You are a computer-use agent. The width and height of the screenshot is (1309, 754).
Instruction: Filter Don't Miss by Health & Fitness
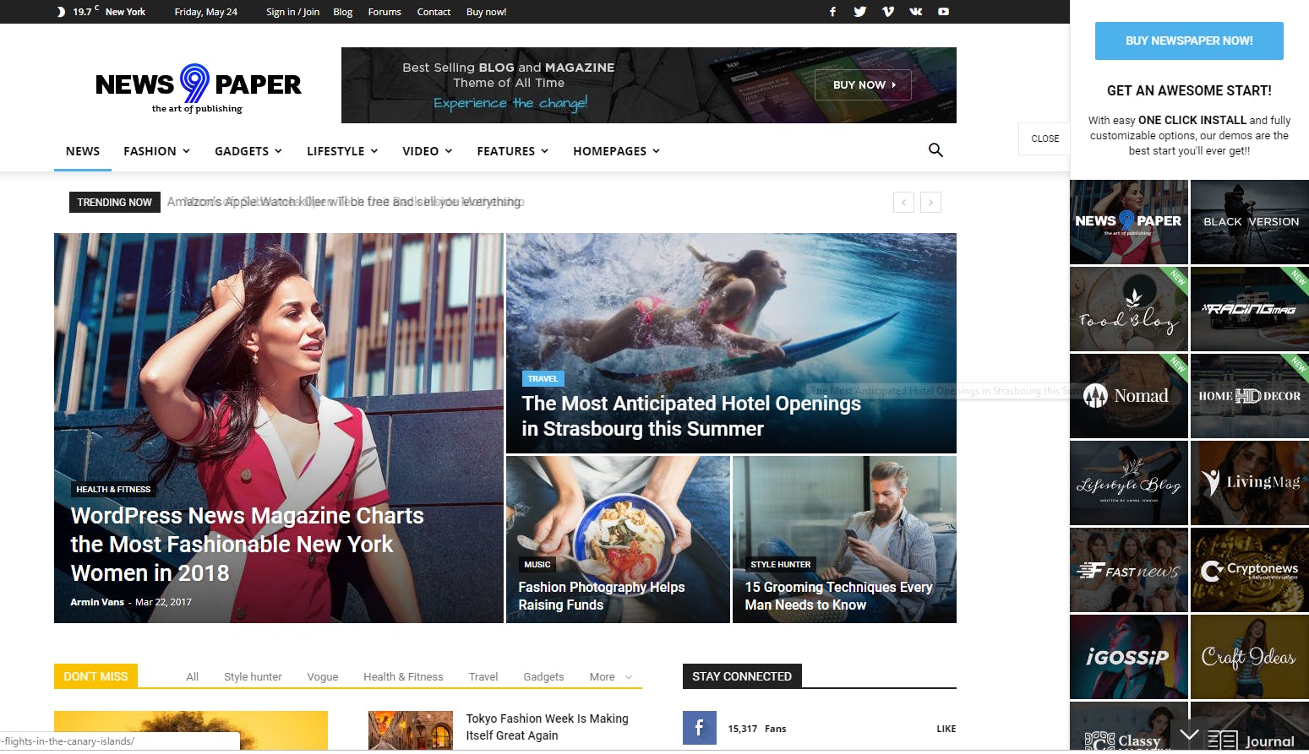pyautogui.click(x=403, y=677)
